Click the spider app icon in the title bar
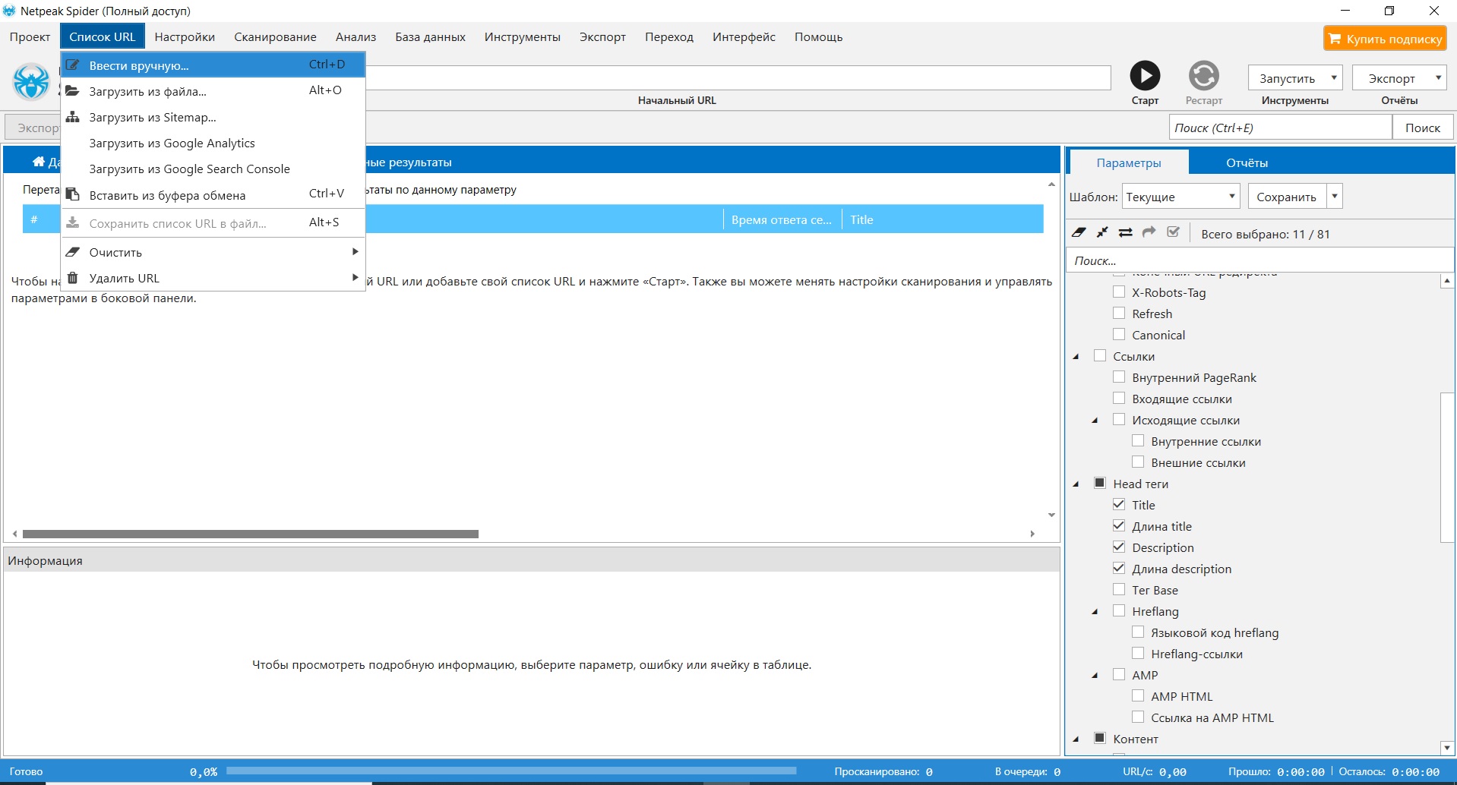This screenshot has height=785, width=1457. pyautogui.click(x=9, y=11)
